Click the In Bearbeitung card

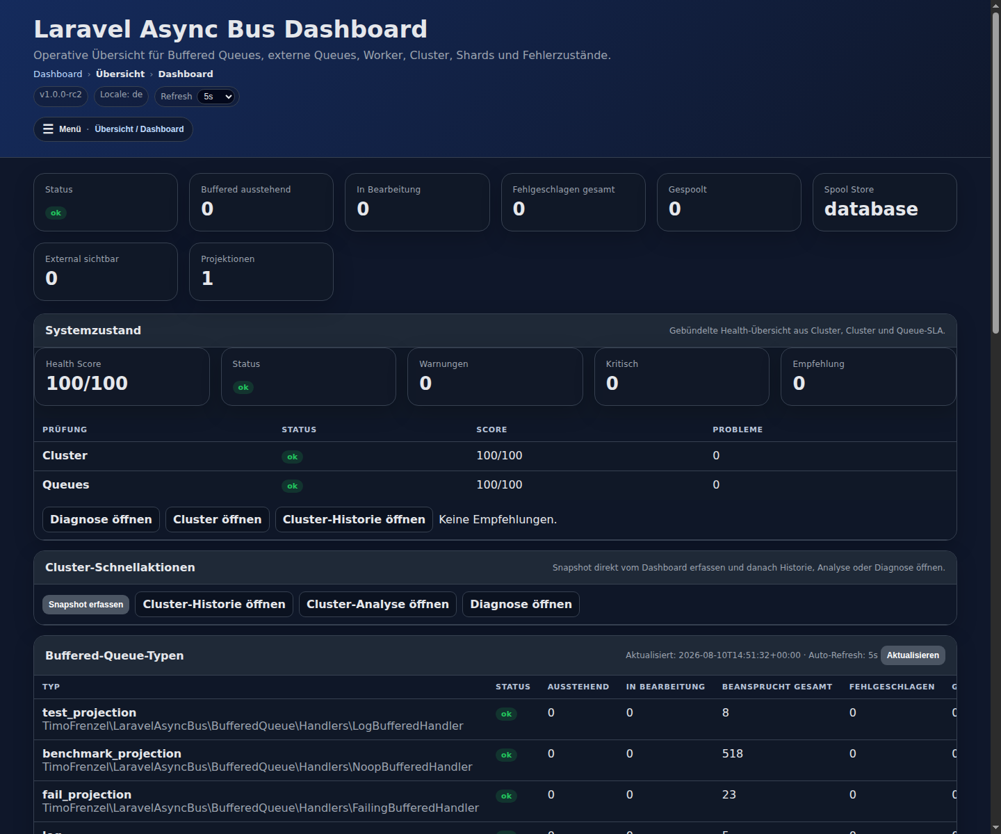coord(417,202)
